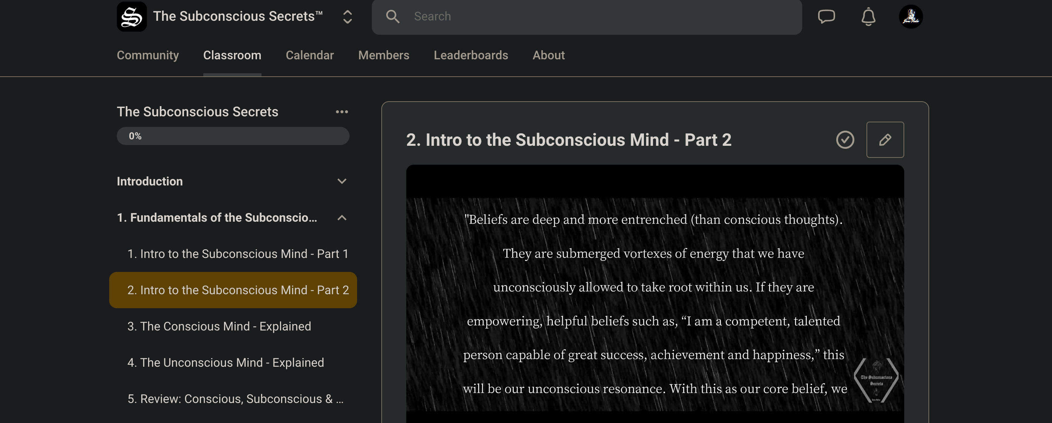
Task: Open course options three-dot menu
Action: [342, 112]
